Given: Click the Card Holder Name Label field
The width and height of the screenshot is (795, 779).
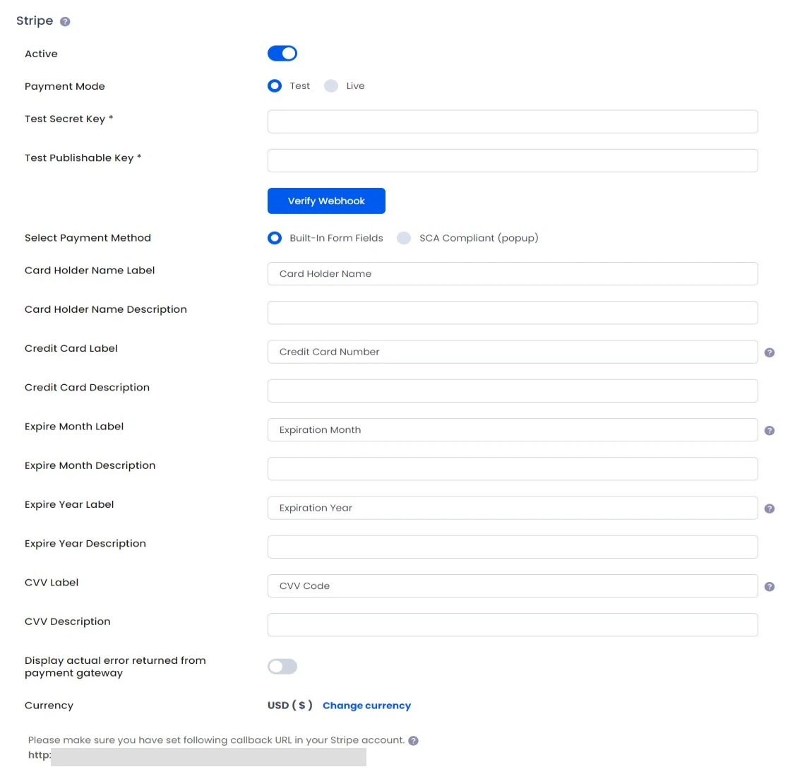Looking at the screenshot, I should pos(513,274).
